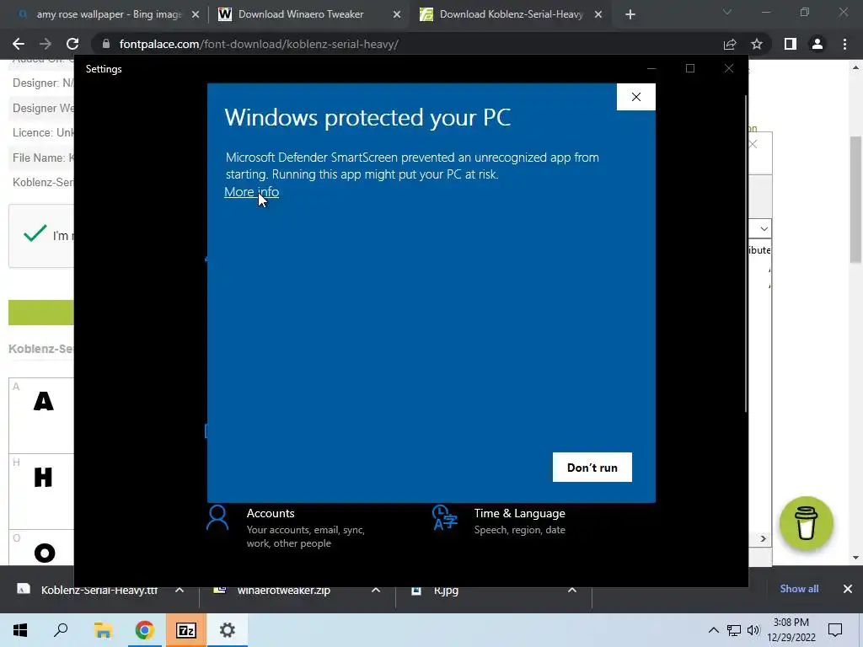Open Chrome tab search chevron

[727, 12]
